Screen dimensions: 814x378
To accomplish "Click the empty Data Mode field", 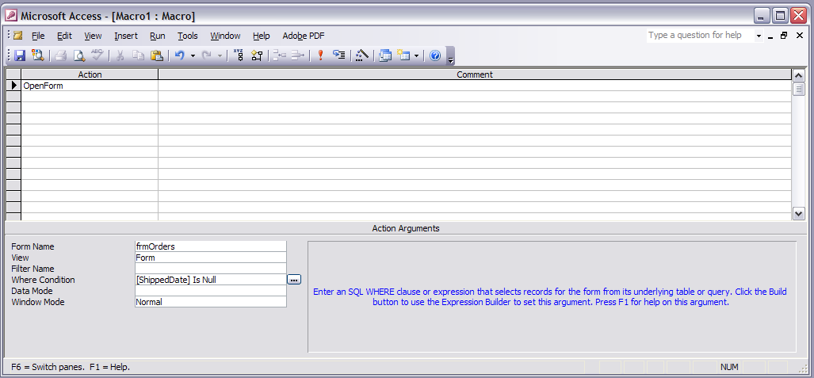I will [210, 291].
